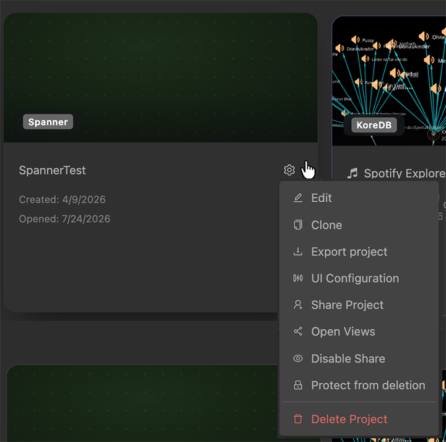The height and width of the screenshot is (442, 446).
Task: Open the Spotify Explorer project title
Action: [x=404, y=173]
